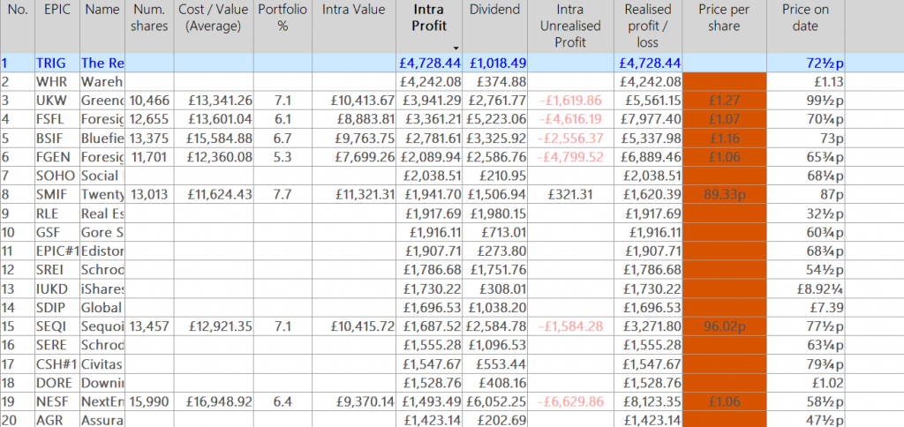Select the Portfolio % column header
This screenshot has width=904, height=427.
[282, 19]
